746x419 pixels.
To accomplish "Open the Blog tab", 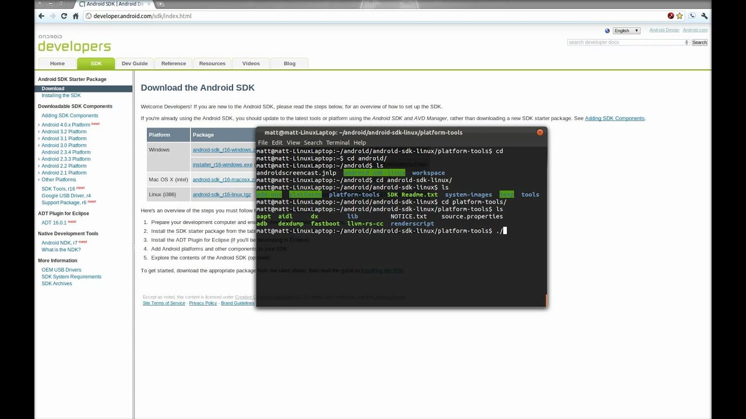I will 290,63.
